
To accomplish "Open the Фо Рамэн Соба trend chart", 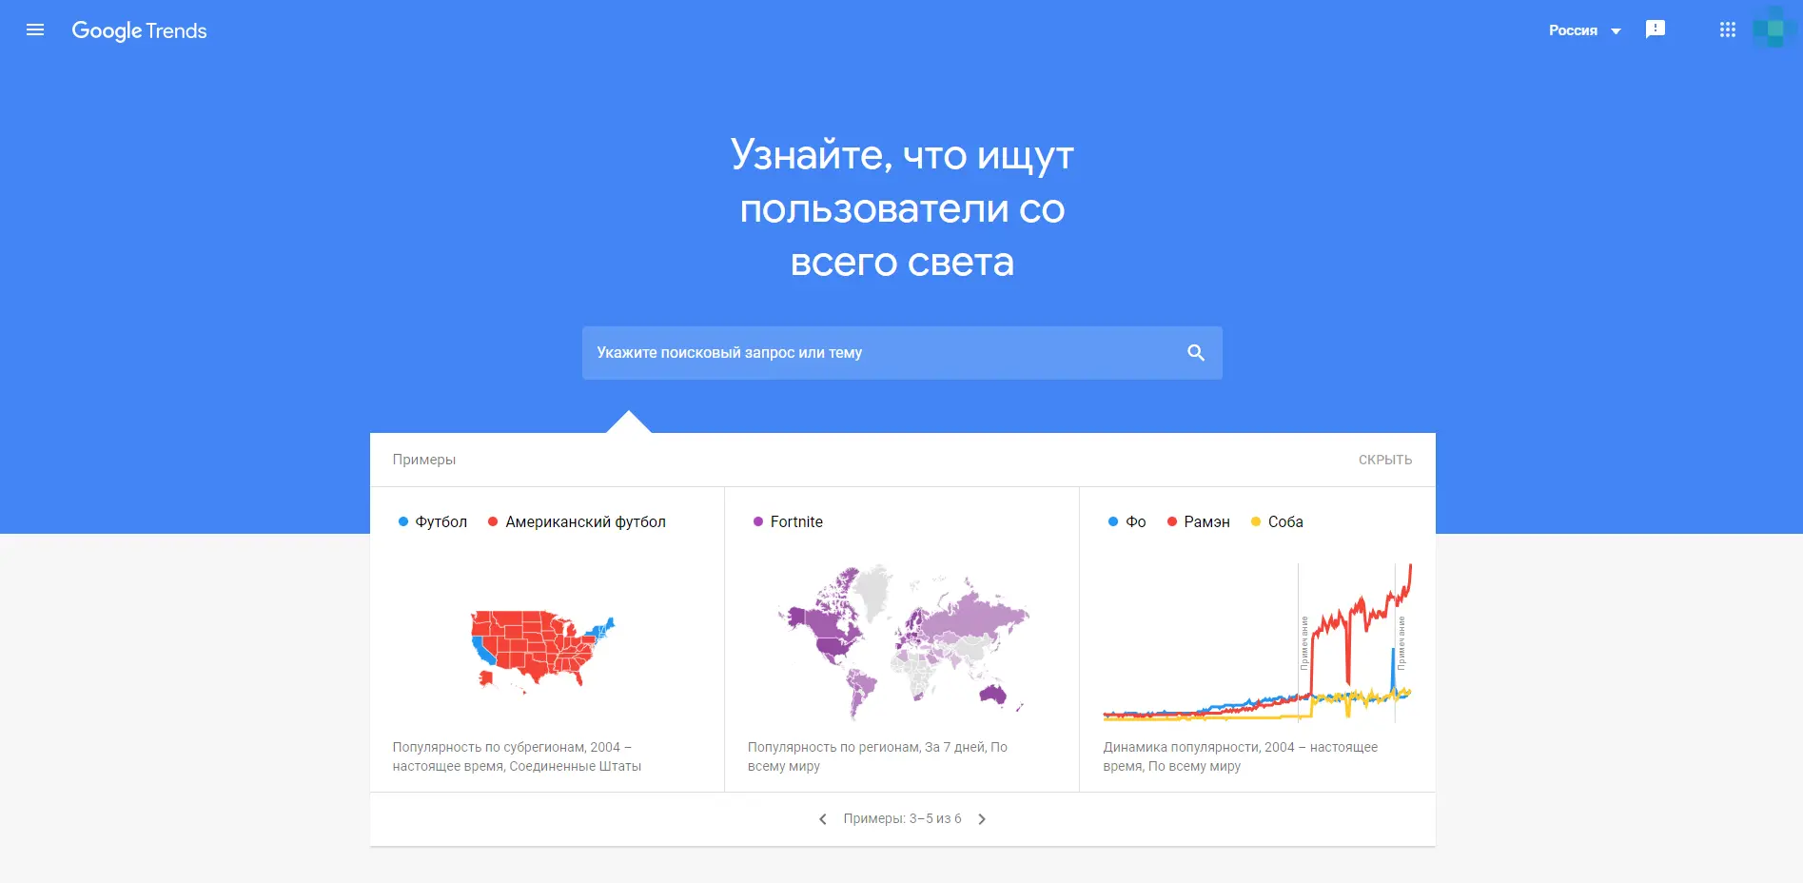I will (1257, 642).
